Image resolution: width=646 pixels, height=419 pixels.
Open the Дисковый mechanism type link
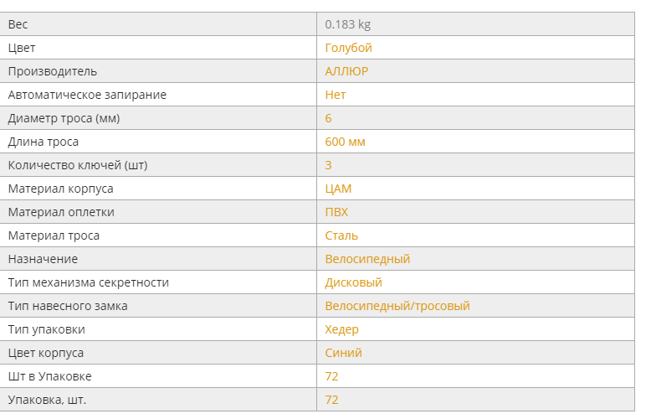tap(353, 282)
